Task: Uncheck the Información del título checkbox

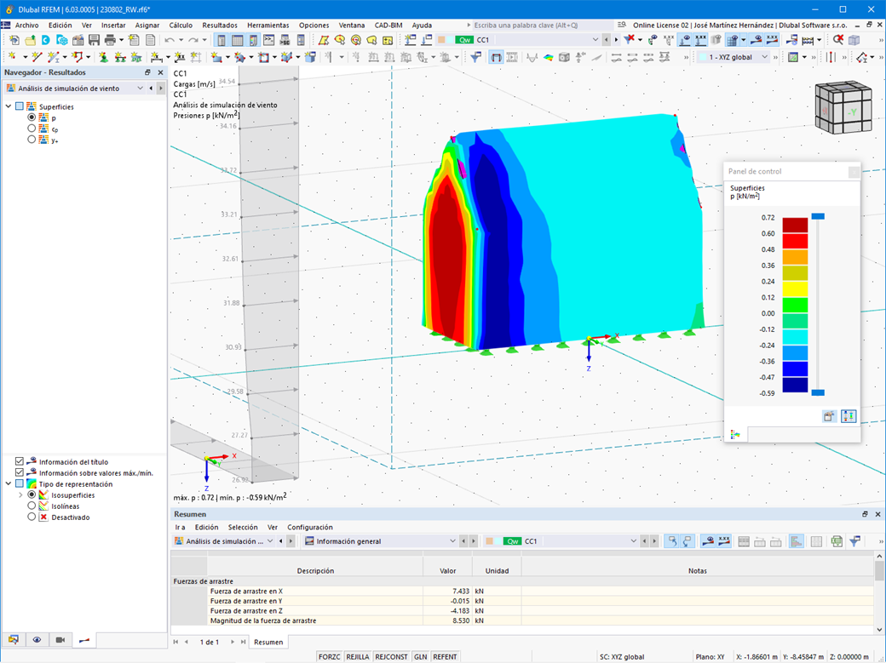Action: coord(19,462)
